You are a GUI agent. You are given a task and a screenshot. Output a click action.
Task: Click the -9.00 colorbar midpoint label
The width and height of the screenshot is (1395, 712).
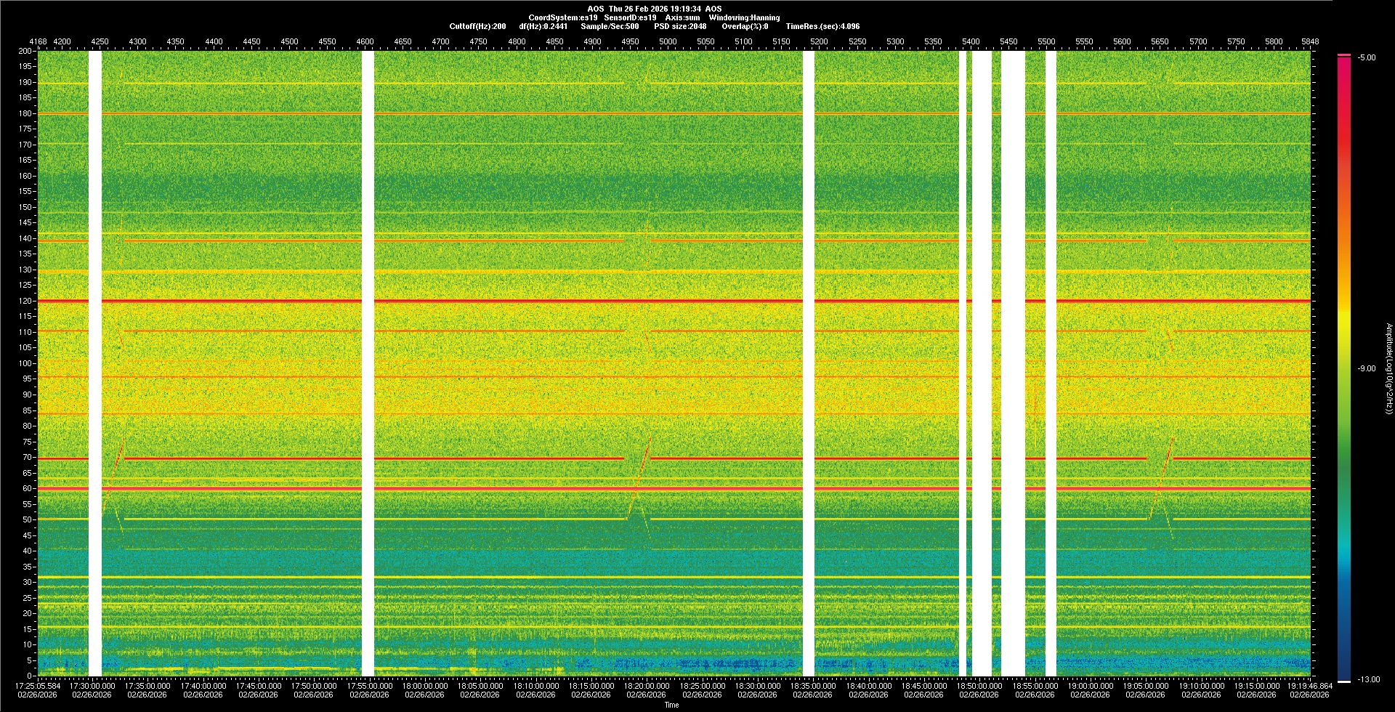tap(1367, 368)
